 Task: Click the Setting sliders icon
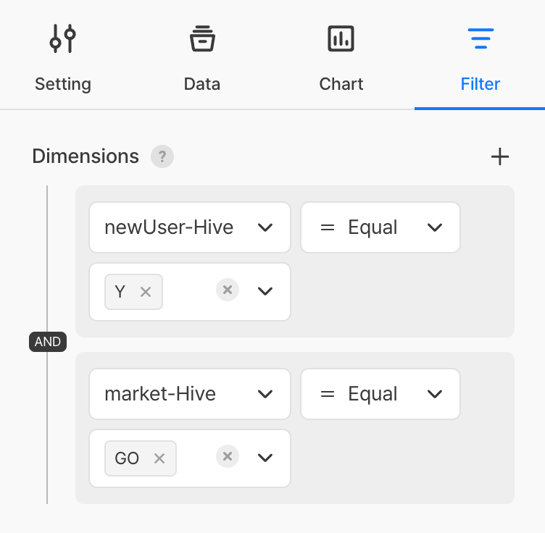[x=63, y=38]
